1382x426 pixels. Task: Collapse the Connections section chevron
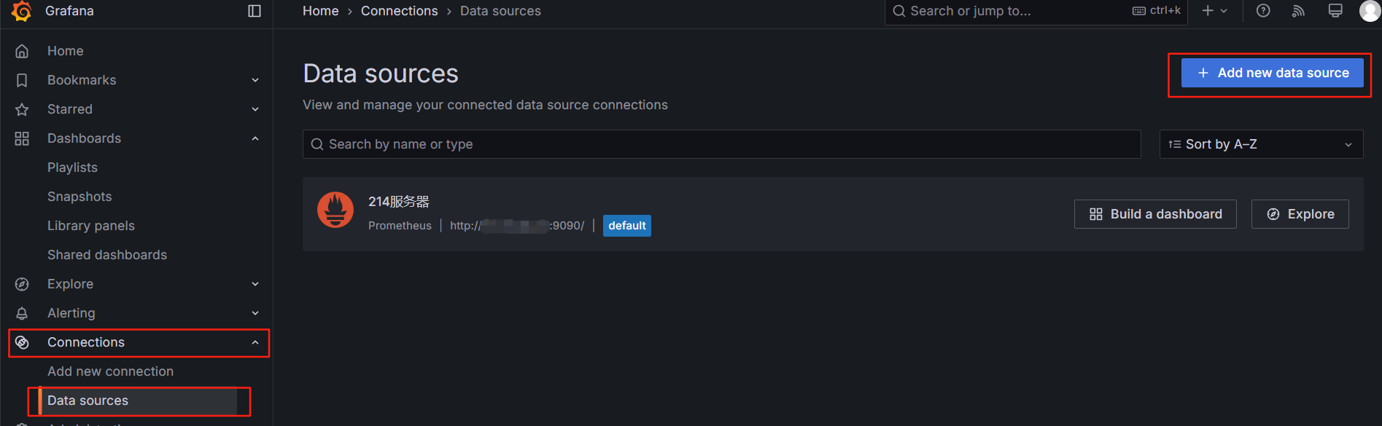255,342
